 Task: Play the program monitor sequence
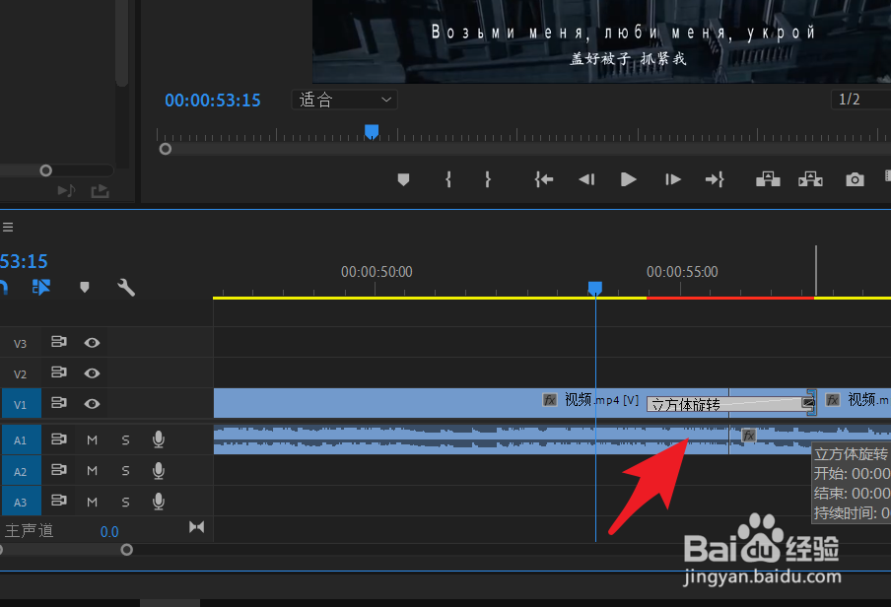pos(628,179)
